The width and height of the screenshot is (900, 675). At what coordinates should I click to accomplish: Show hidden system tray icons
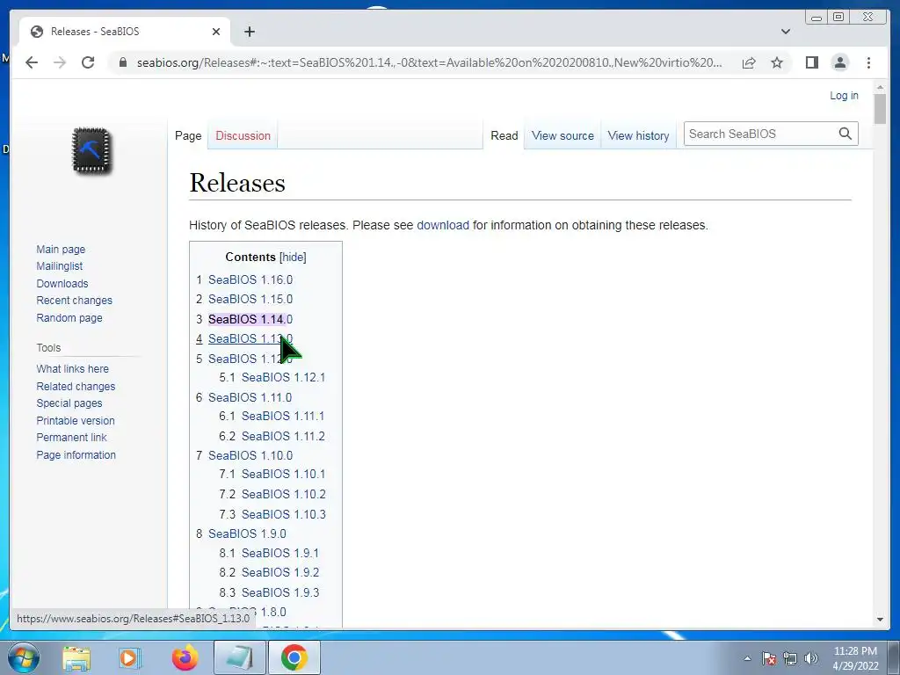coord(747,658)
